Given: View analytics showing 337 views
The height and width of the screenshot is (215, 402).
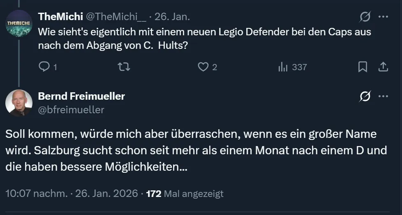Looking at the screenshot, I should pos(293,67).
